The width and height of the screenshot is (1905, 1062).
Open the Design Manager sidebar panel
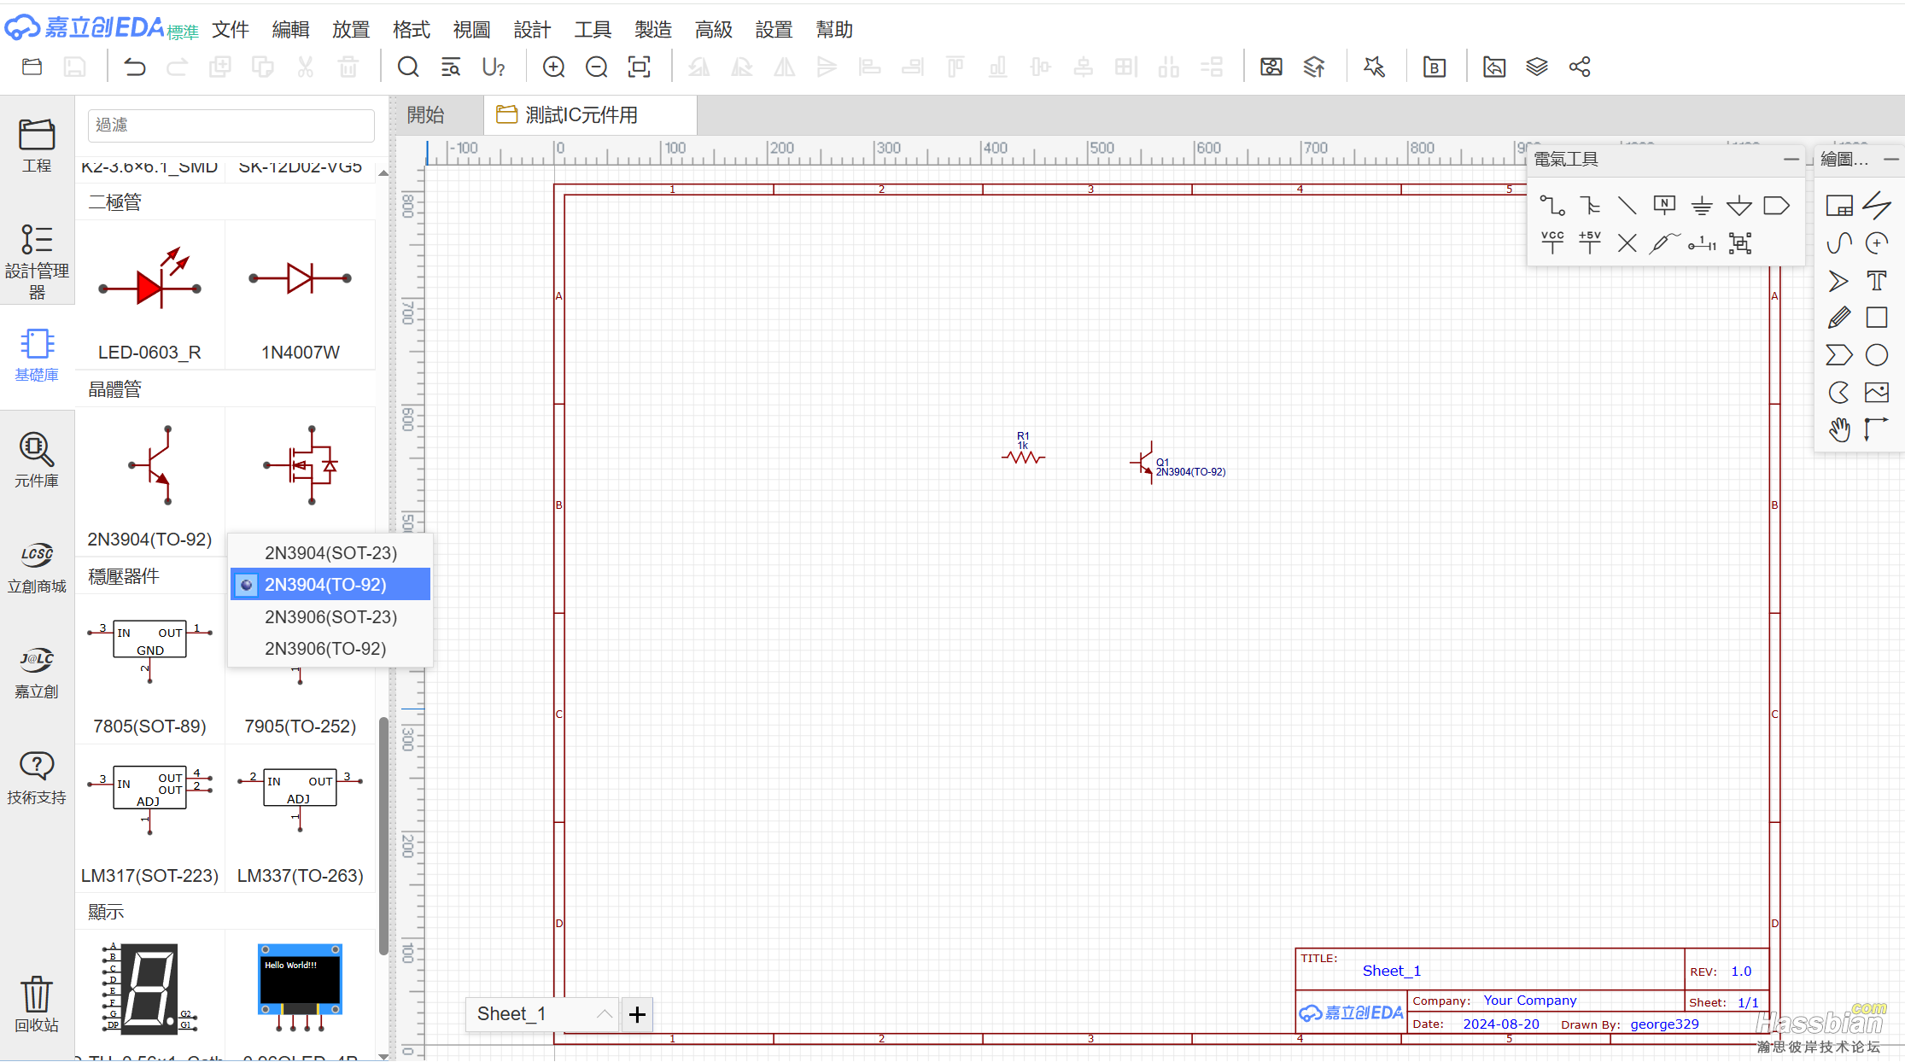point(37,261)
